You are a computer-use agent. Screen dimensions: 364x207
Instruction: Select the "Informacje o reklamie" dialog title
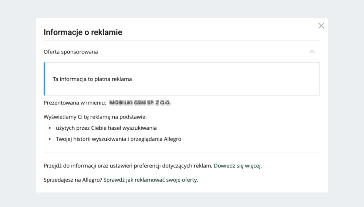[x=83, y=32]
